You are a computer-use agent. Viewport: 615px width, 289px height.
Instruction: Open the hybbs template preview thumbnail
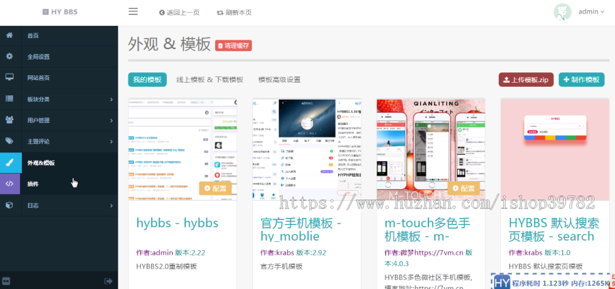click(182, 150)
